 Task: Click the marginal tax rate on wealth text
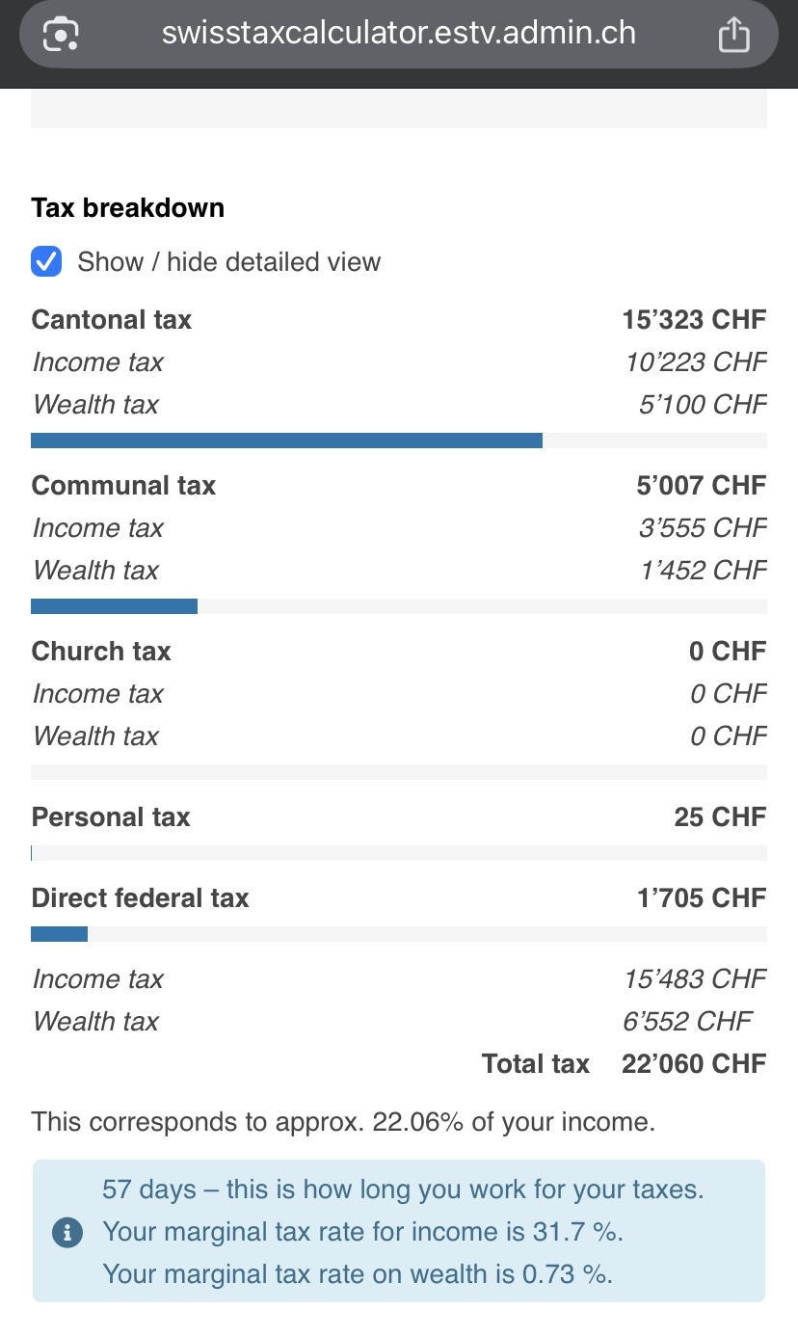[358, 1274]
